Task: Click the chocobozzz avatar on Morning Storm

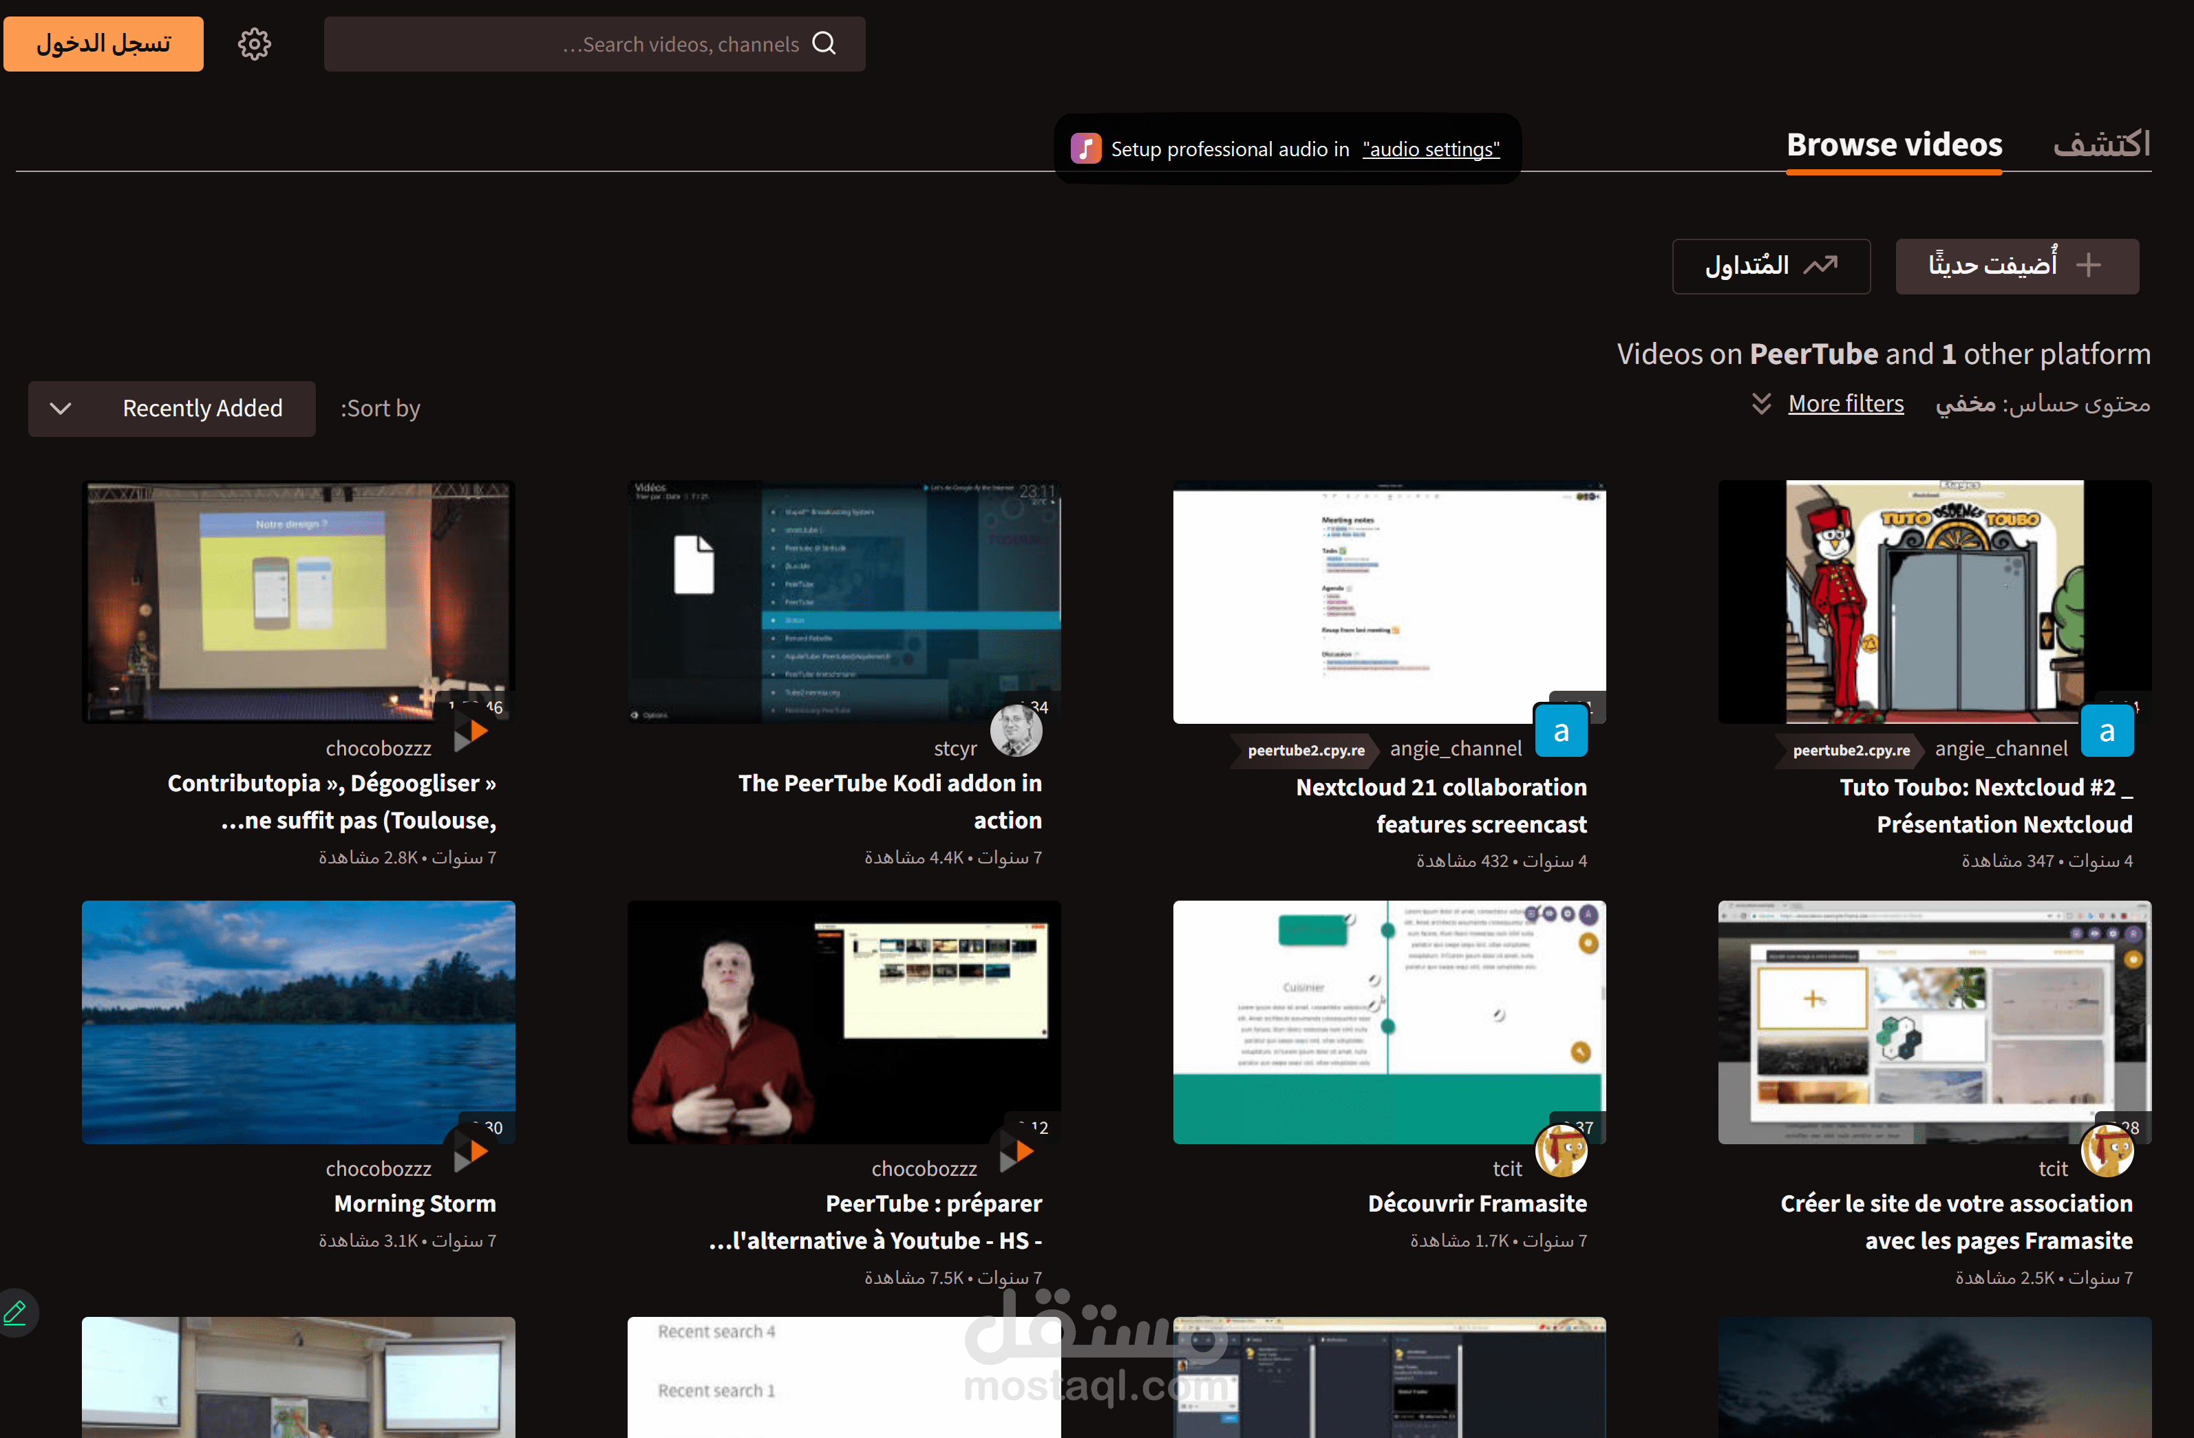Action: tap(471, 1152)
